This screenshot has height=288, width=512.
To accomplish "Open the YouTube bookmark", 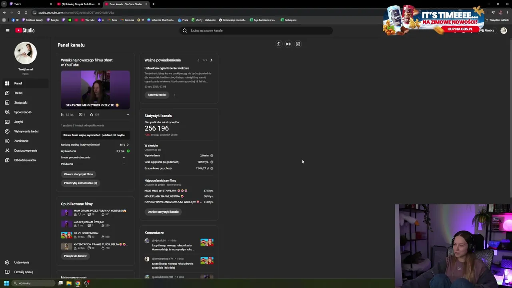I will click(88, 20).
